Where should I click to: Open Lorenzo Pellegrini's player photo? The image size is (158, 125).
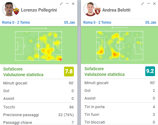point(9,9)
